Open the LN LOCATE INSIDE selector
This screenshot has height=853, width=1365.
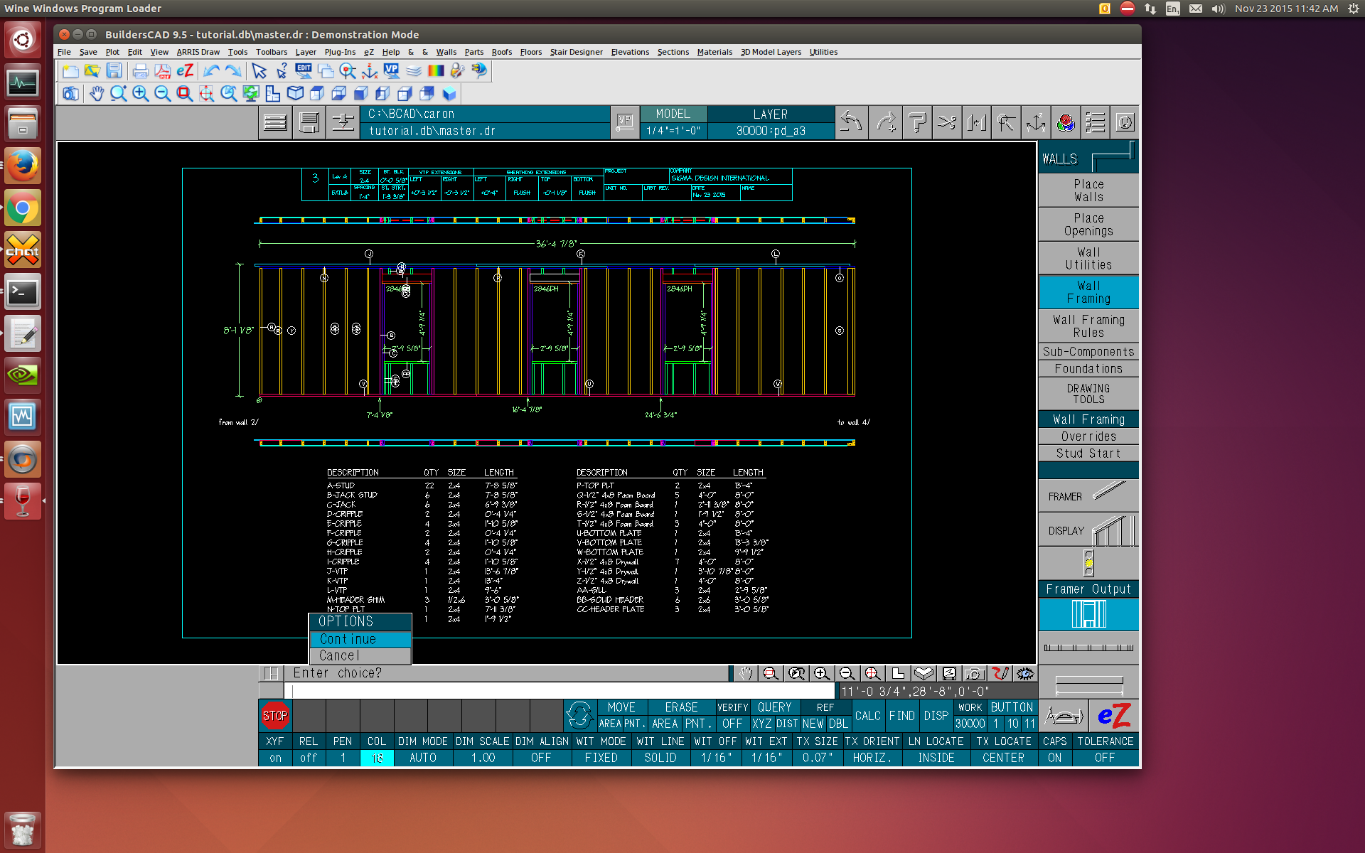point(936,758)
